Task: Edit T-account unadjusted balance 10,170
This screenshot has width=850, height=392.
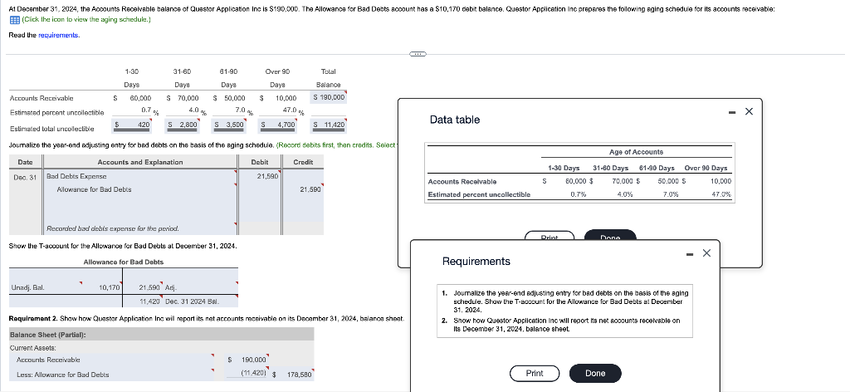Action: [102, 287]
